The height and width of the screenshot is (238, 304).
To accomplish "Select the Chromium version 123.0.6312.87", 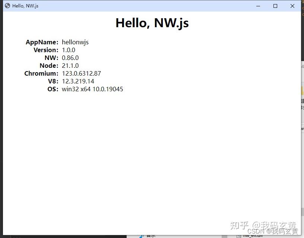I will [x=82, y=73].
